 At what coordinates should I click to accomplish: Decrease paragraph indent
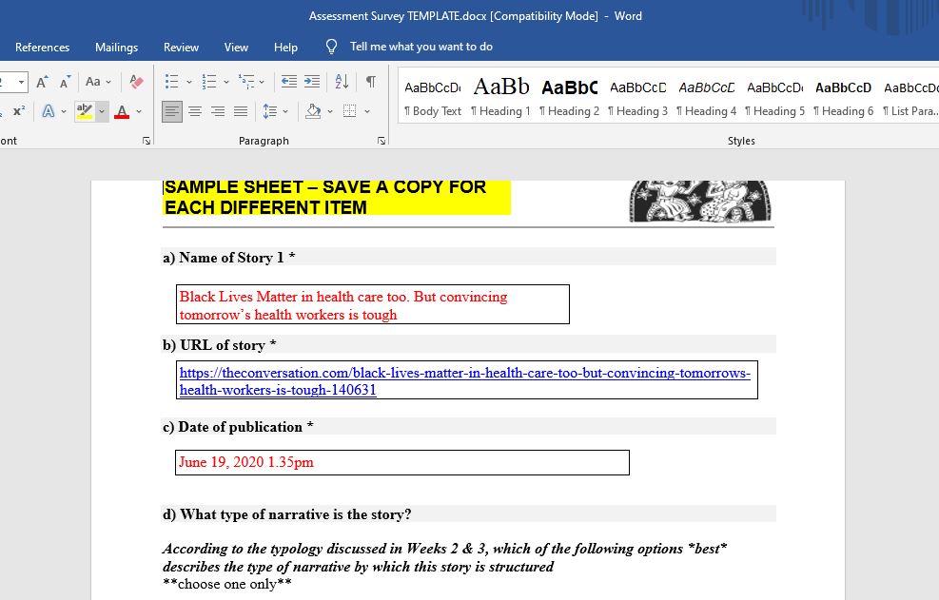pos(289,82)
